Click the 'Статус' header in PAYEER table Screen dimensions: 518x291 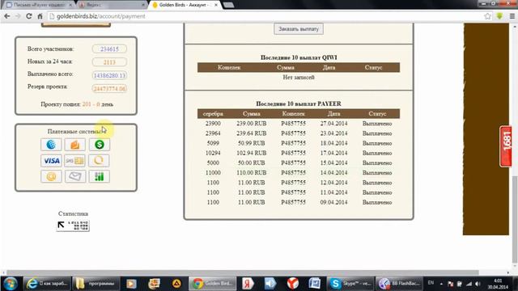click(377, 114)
